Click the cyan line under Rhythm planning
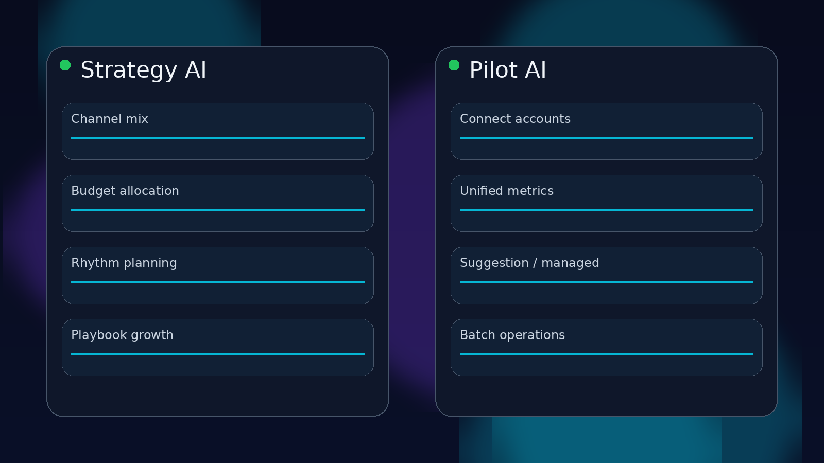 [x=218, y=282]
